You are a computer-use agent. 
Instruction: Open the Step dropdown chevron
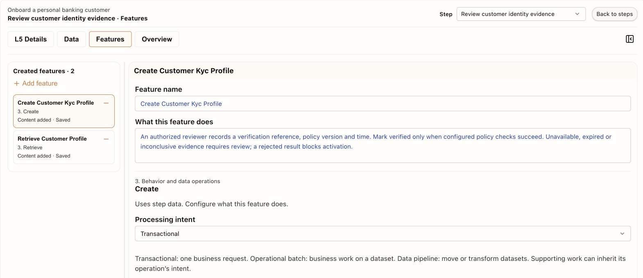577,14
